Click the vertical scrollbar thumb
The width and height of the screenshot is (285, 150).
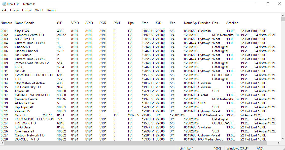pos(283,19)
